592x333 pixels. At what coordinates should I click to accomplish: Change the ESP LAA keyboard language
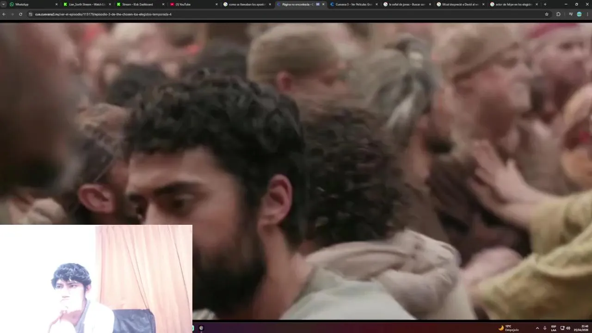click(554, 328)
